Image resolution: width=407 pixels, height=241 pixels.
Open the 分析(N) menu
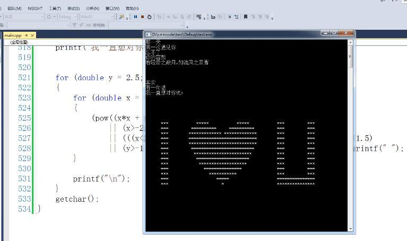click(x=93, y=8)
